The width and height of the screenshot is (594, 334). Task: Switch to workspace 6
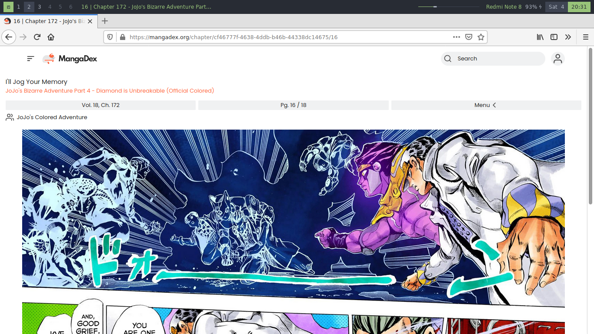[70, 7]
